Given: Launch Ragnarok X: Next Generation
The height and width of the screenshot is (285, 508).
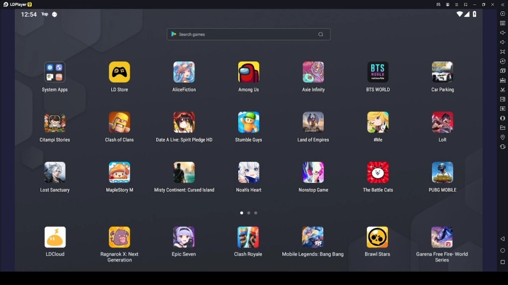Looking at the screenshot, I should pos(119,237).
